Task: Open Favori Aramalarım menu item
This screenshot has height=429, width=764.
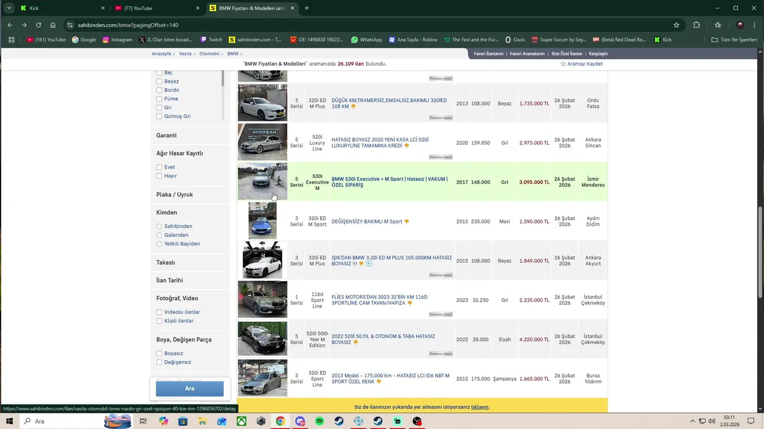Action: click(x=528, y=54)
